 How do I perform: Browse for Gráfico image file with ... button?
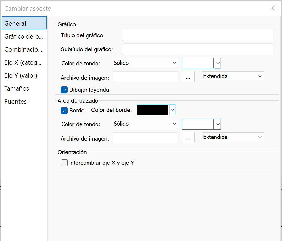pos(188,77)
